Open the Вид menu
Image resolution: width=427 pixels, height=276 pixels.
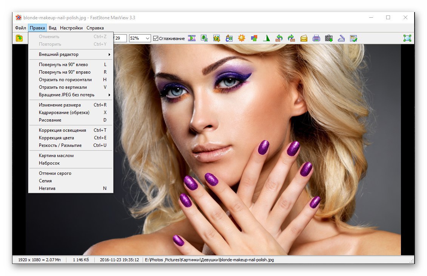52,28
